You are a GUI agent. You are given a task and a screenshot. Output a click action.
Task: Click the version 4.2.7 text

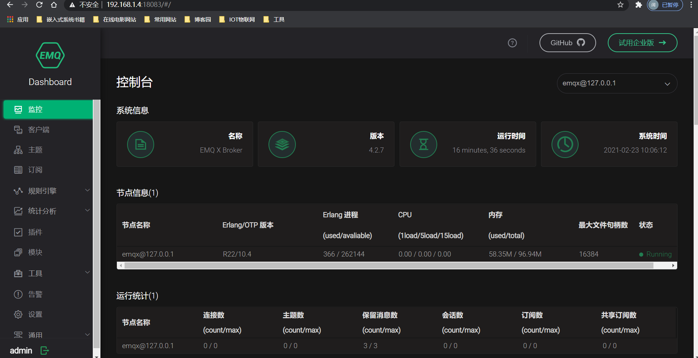tap(376, 150)
